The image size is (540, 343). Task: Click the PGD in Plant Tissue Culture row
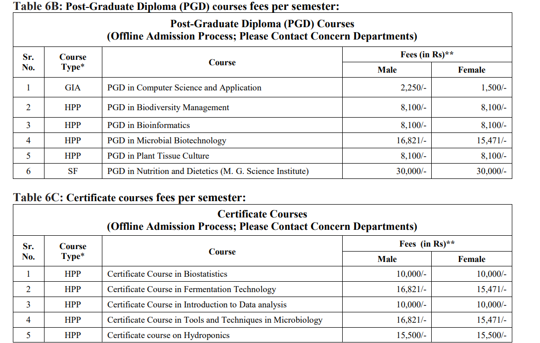click(x=157, y=156)
